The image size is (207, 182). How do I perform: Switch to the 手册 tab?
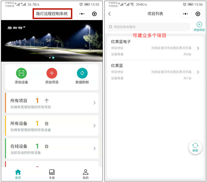pyautogui.click(x=52, y=174)
